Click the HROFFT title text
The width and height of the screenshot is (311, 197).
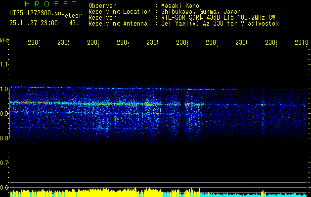coord(51,4)
